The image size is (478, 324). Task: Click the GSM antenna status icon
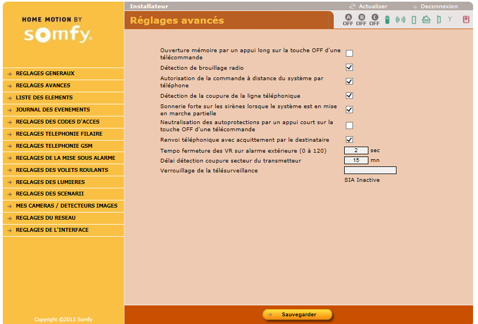coord(450,20)
